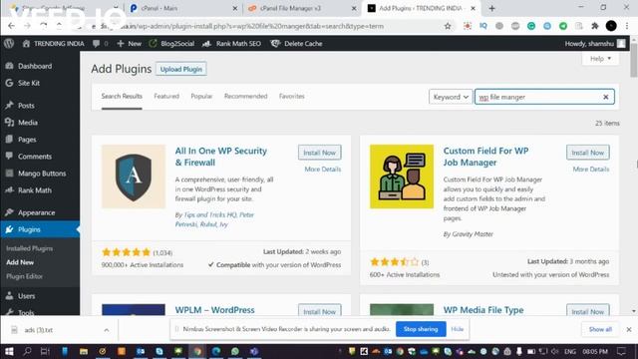Open Comments in the sidebar
Screen dimensions: 638x359
(x=34, y=157)
